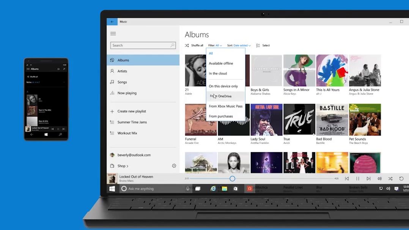Choose Available offline in filter menu
Viewport: 409px width, 230px height.
point(226,63)
